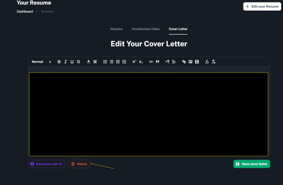
Task: Insert a bulleted list
Action: click(112, 62)
